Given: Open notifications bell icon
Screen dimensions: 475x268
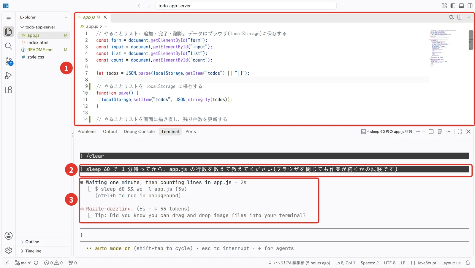Looking at the screenshot, I should [x=468, y=263].
